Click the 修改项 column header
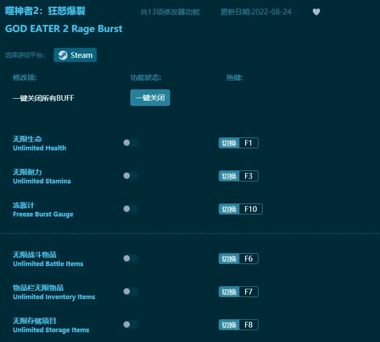Screen dimensions: 380x342 click(25, 77)
